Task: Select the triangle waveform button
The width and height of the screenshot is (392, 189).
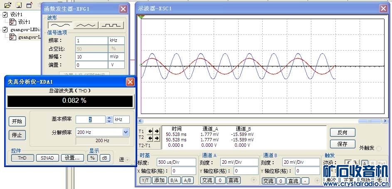Action: click(86, 25)
